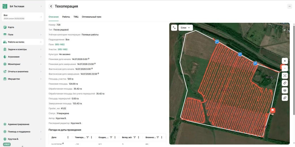Expand the map to fullscreen
The width and height of the screenshot is (295, 147).
click(174, 28)
